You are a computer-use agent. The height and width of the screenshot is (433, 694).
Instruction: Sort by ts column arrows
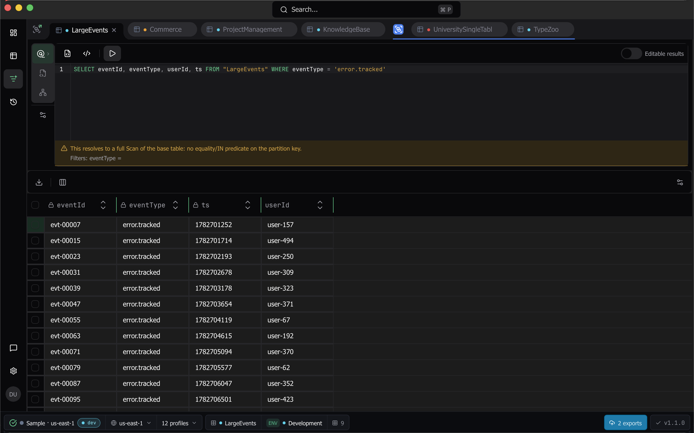248,205
